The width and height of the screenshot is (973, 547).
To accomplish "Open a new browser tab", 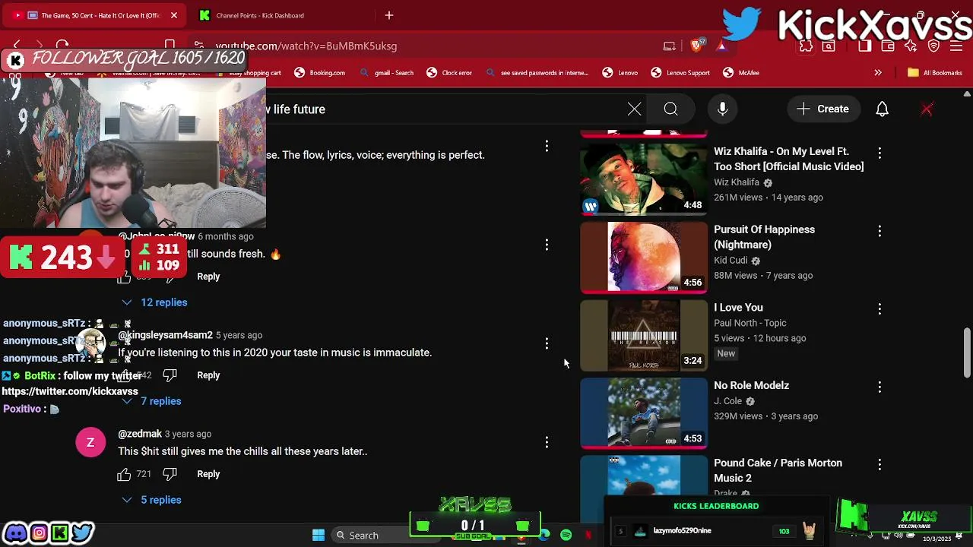I will [389, 15].
